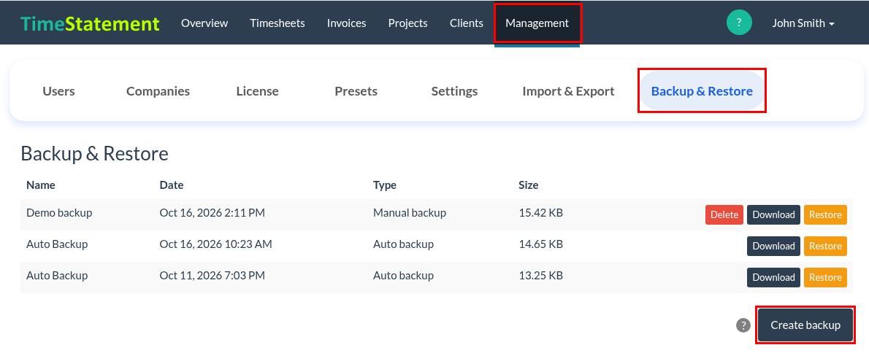
Task: Open the Presets tab
Action: (x=356, y=91)
